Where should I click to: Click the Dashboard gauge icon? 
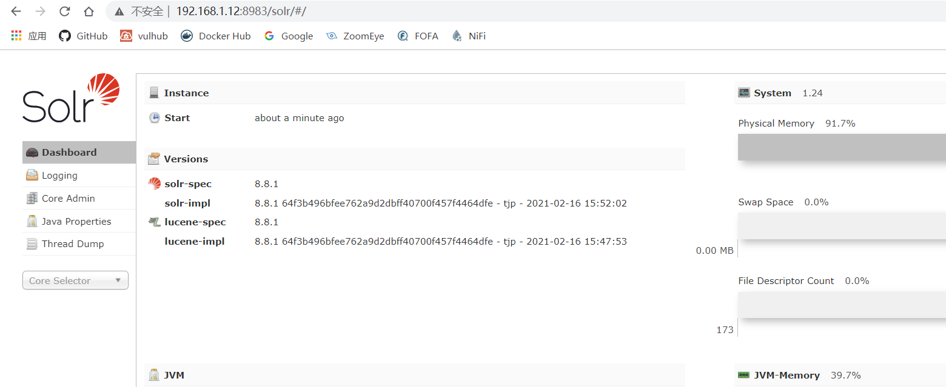click(33, 153)
